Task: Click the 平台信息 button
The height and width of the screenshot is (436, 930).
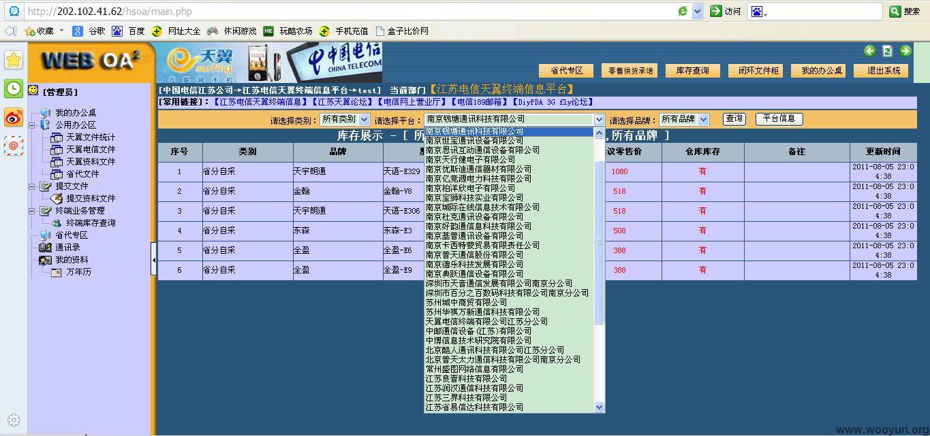Action: pyautogui.click(x=779, y=118)
